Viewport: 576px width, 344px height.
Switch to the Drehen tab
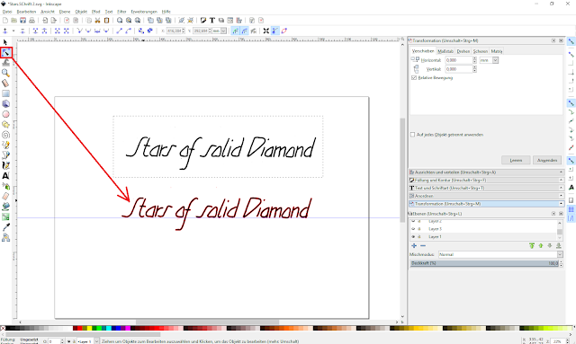coord(463,51)
